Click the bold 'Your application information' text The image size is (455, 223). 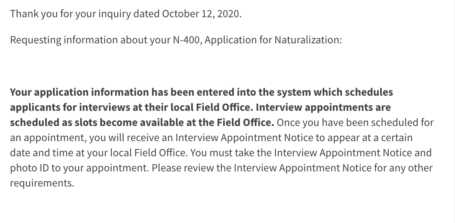click(x=79, y=92)
